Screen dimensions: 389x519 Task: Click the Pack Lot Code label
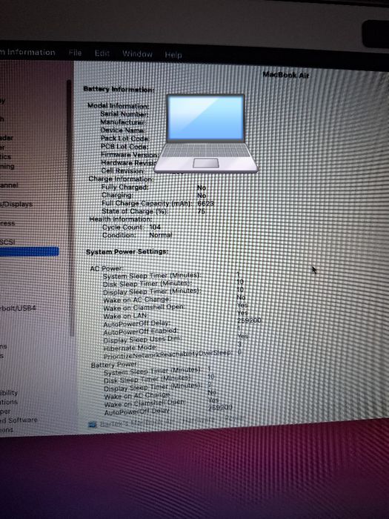(x=124, y=139)
